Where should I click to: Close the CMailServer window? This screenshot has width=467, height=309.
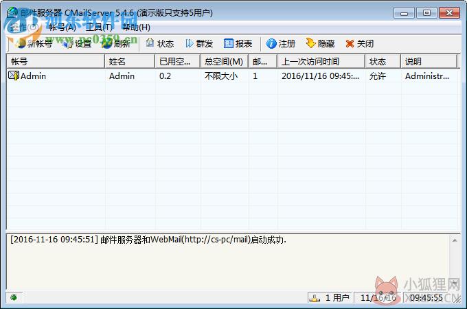449,13
